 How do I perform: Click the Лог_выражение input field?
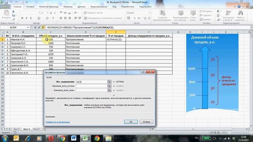pos(91,82)
